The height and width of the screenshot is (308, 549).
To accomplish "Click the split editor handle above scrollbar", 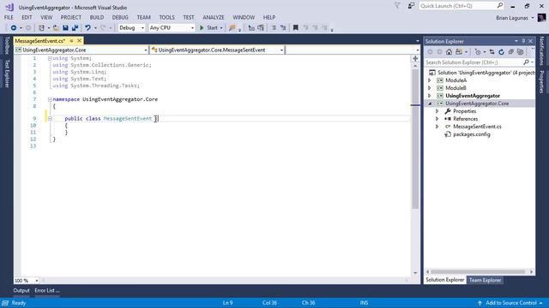I will 415,59.
